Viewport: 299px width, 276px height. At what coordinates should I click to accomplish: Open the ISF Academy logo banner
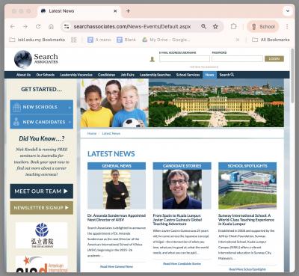(42, 235)
